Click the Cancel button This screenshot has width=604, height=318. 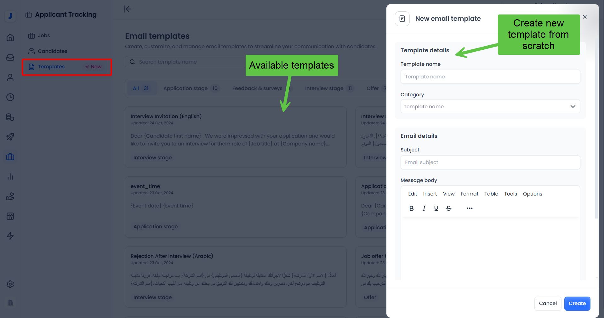pyautogui.click(x=548, y=304)
